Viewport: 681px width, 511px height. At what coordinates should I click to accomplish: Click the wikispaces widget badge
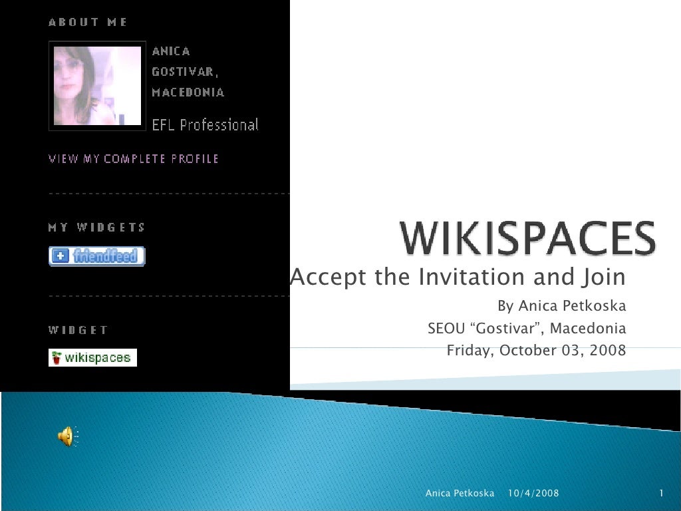point(92,357)
